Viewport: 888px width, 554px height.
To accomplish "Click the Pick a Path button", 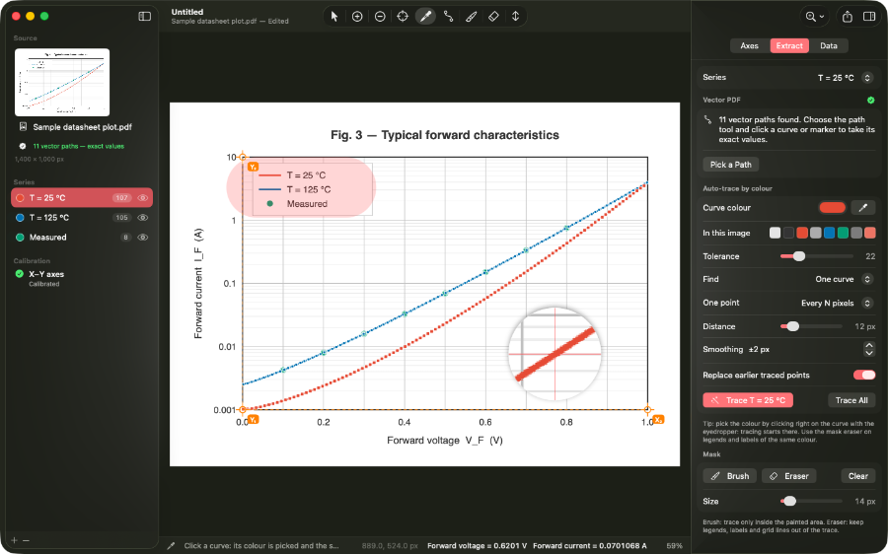I will (x=730, y=165).
